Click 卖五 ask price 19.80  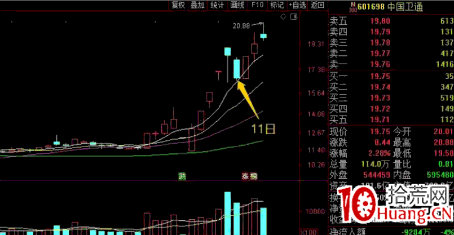tap(381, 21)
